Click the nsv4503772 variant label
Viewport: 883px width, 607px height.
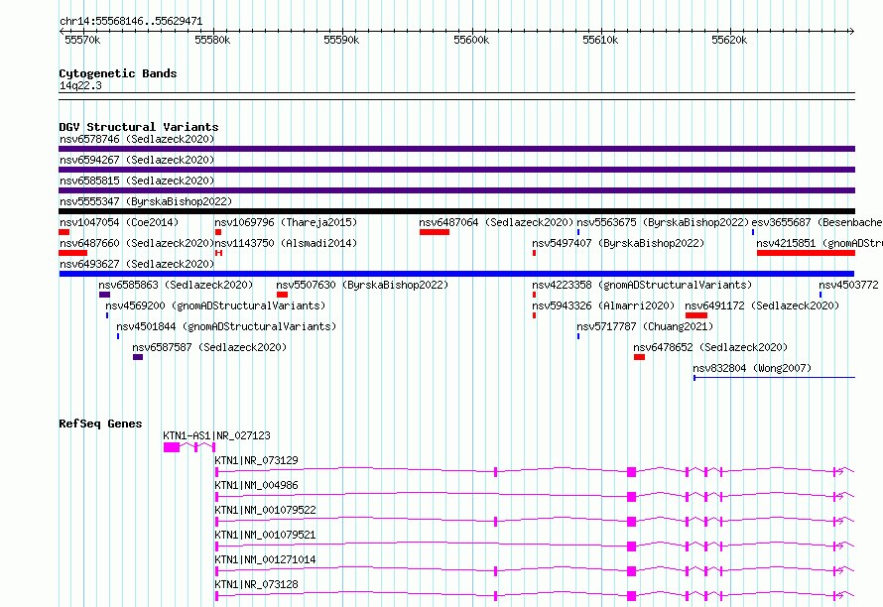point(848,285)
